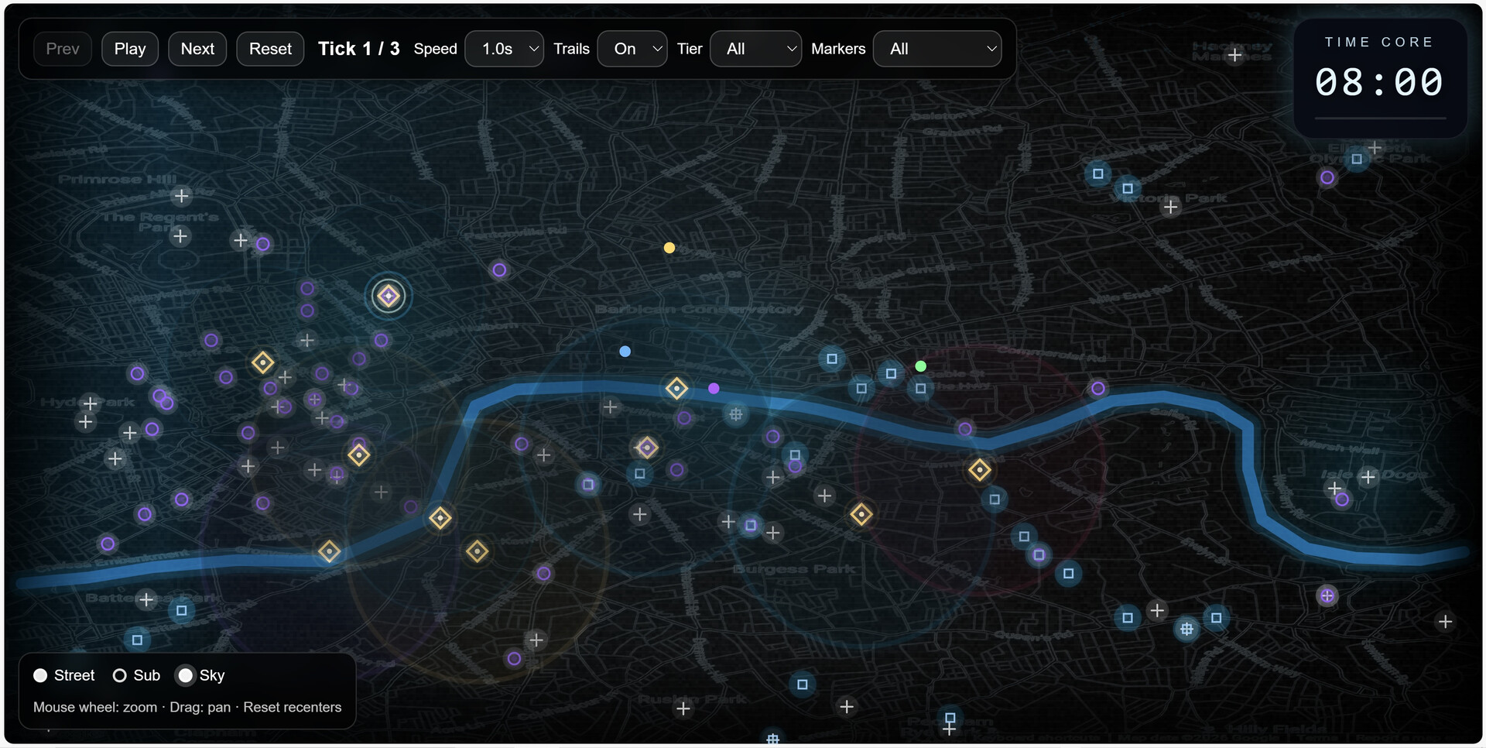The width and height of the screenshot is (1486, 748).
Task: Select the blue dot marker above the river
Action: 625,351
